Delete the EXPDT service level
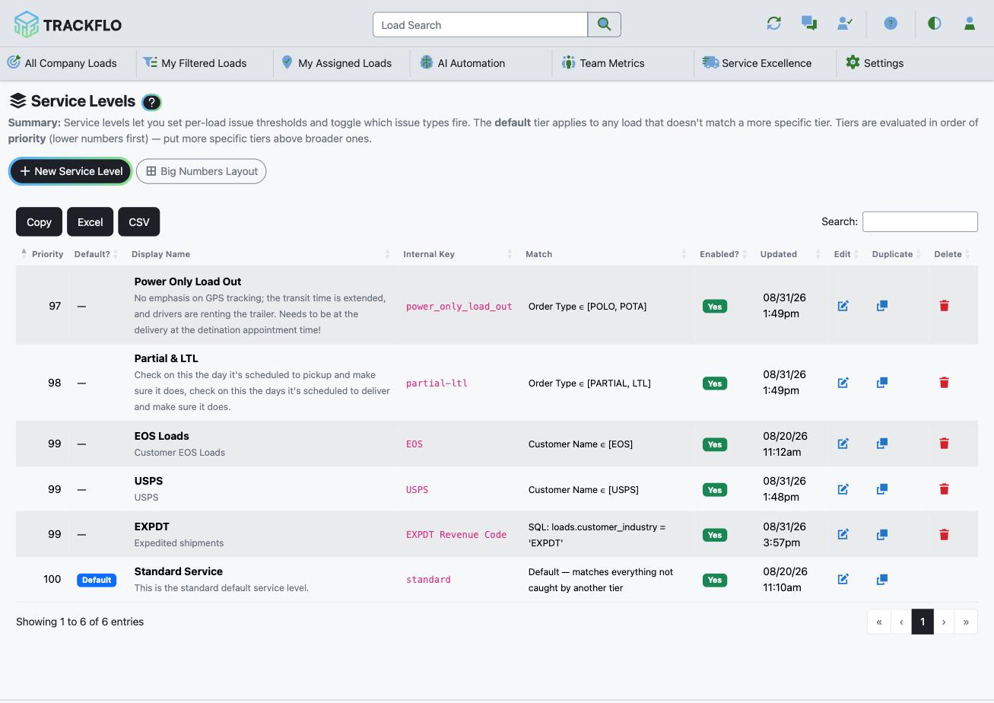The image size is (994, 703). (x=944, y=535)
